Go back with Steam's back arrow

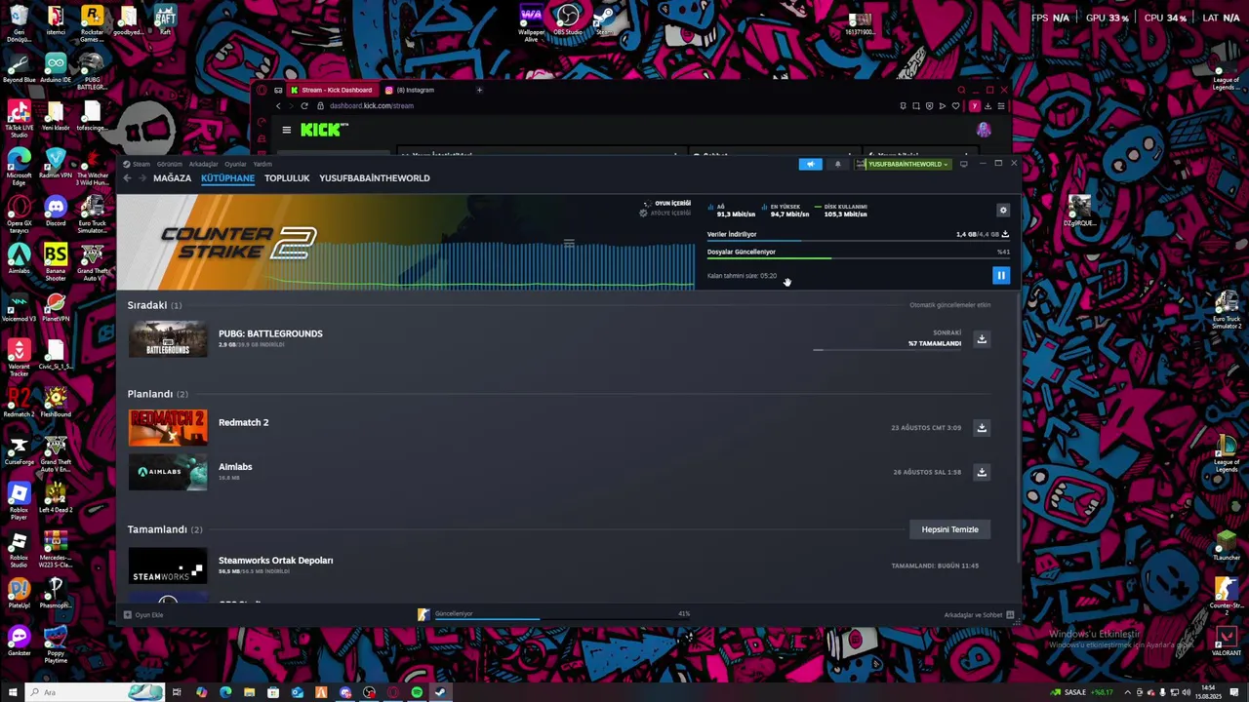pos(128,178)
